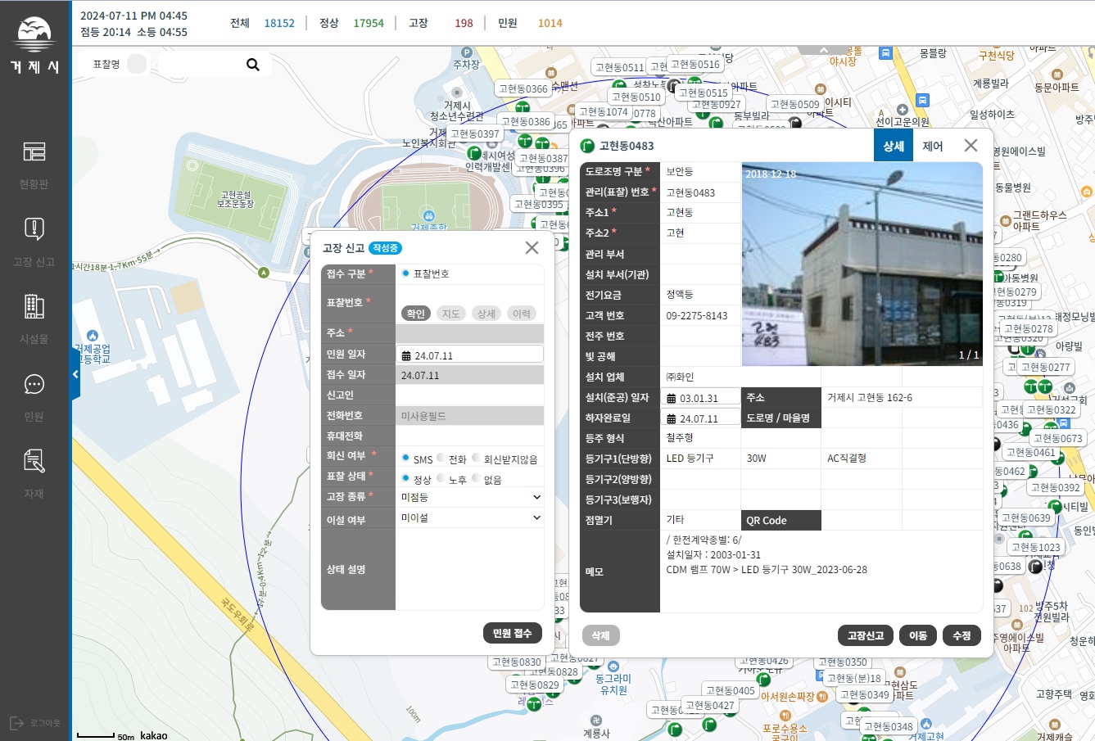Click streetlight marker under 고현동0392 label
This screenshot has width=1095, height=741.
click(x=1056, y=508)
